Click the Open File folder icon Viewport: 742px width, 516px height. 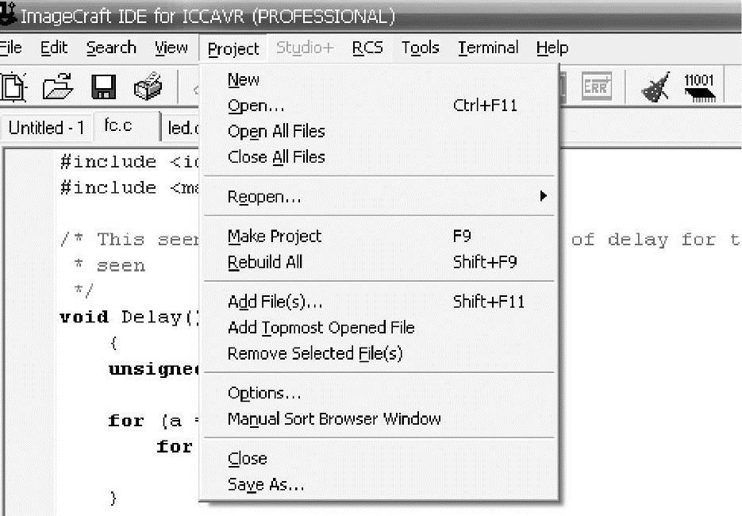(x=58, y=87)
